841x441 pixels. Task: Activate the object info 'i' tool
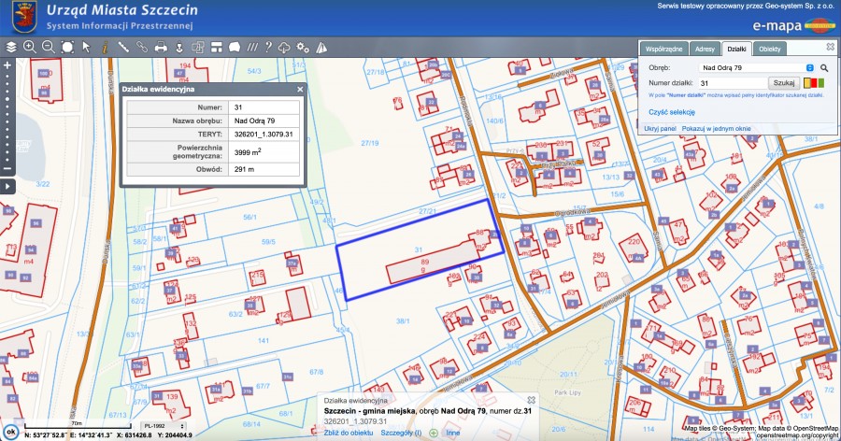point(106,47)
